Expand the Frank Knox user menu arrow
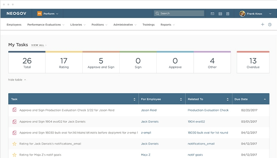The image size is (277, 158). tap(270, 13)
